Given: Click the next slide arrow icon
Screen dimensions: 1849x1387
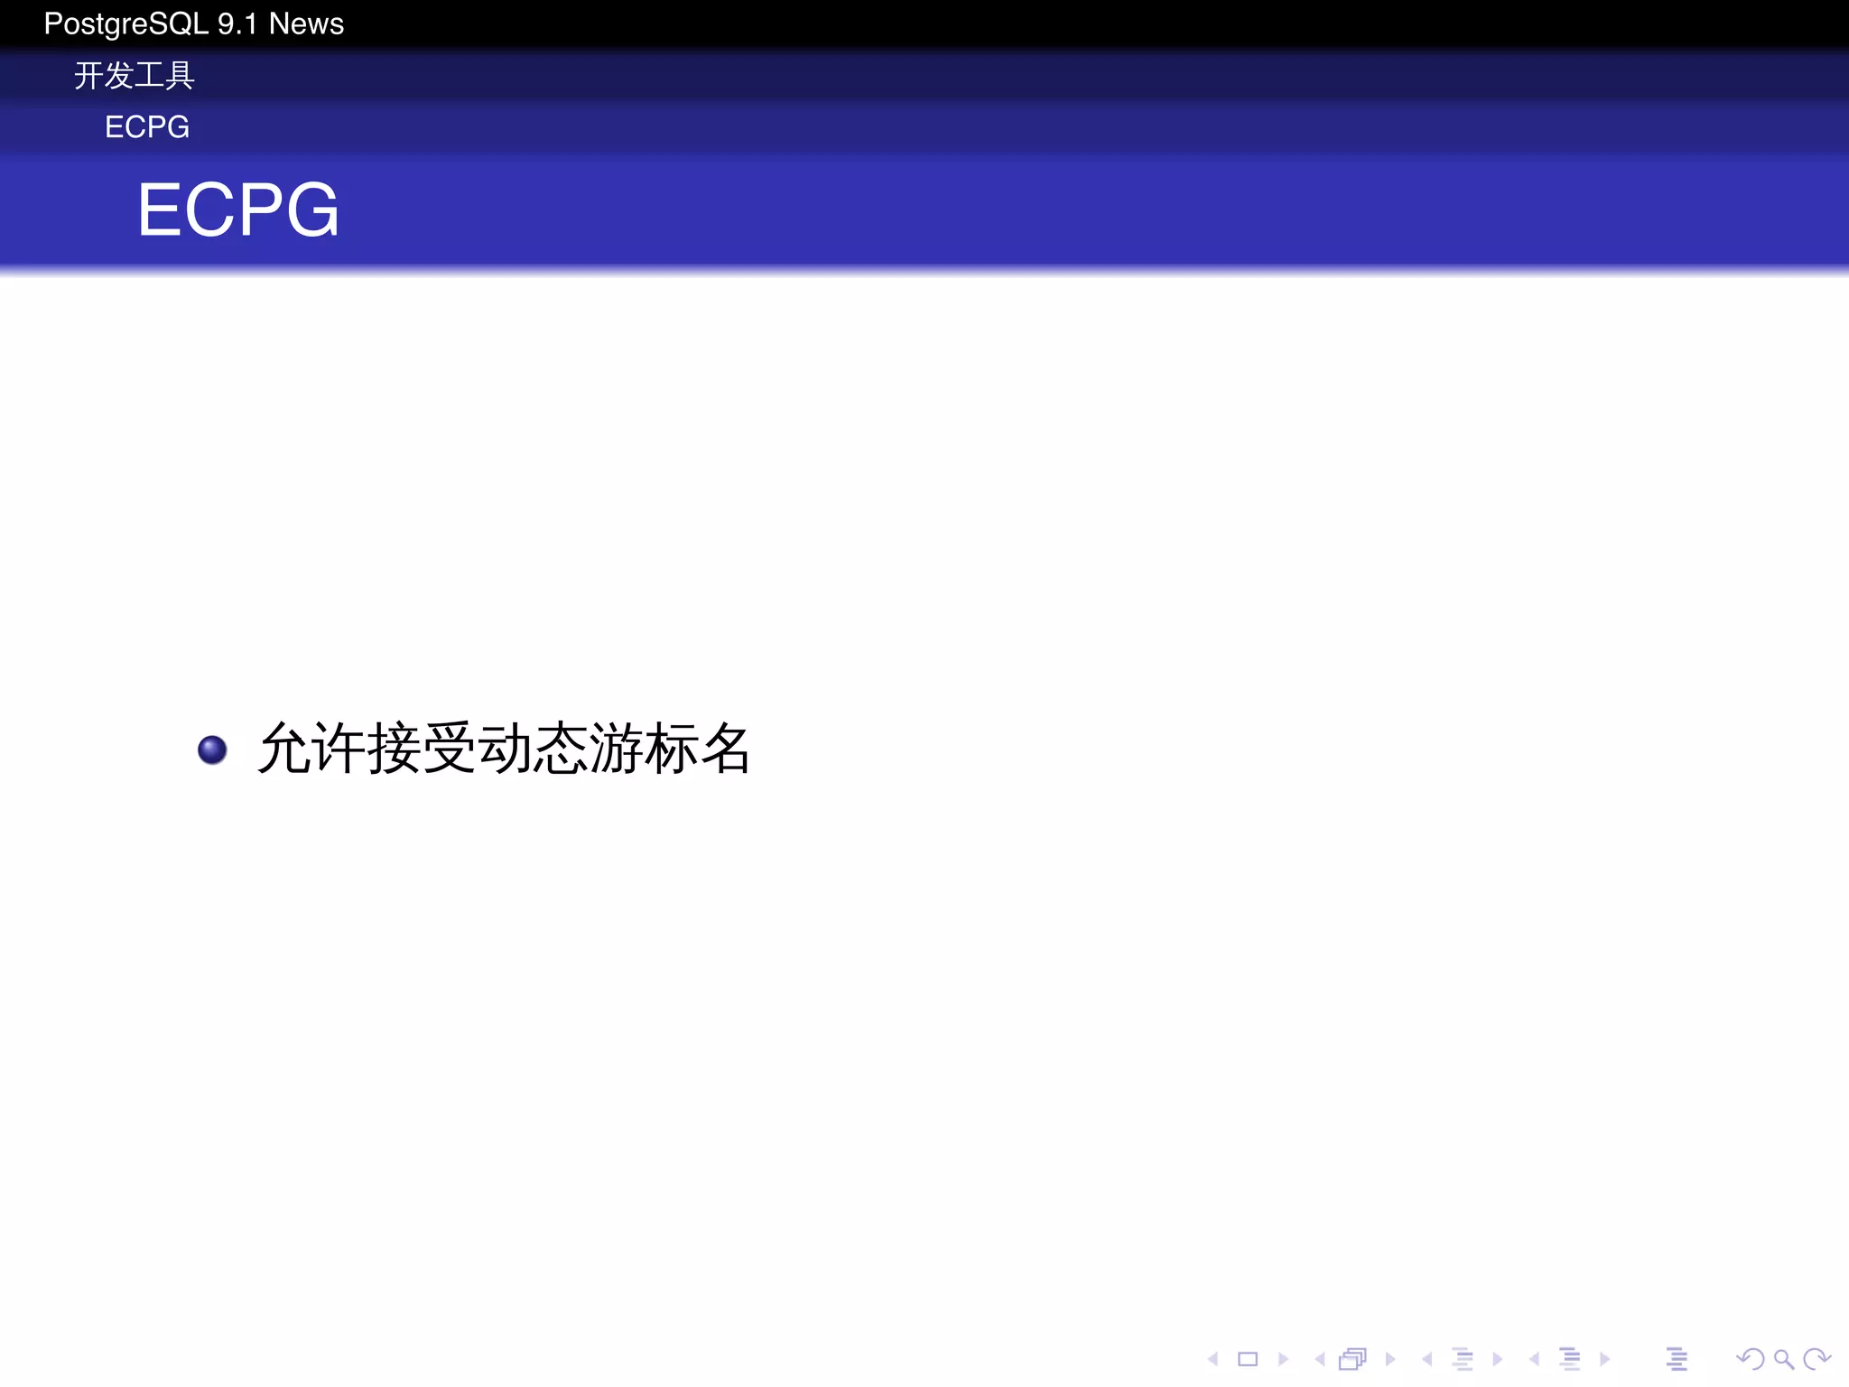Looking at the screenshot, I should 1283,1358.
